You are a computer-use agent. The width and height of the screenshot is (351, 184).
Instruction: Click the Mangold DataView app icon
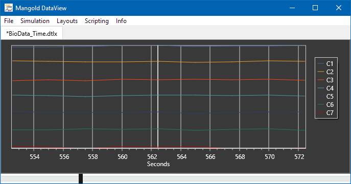click(x=9, y=8)
